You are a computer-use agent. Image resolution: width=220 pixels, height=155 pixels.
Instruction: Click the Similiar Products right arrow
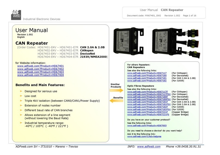pyautogui.click(x=117, y=90)
